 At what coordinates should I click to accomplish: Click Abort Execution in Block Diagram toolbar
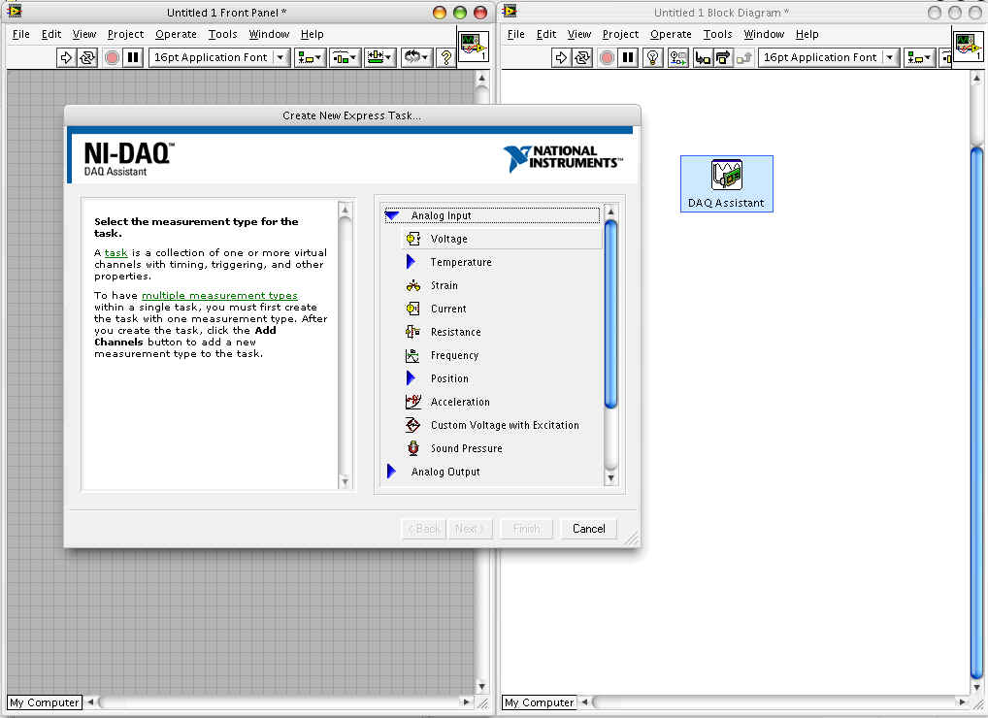(x=607, y=57)
